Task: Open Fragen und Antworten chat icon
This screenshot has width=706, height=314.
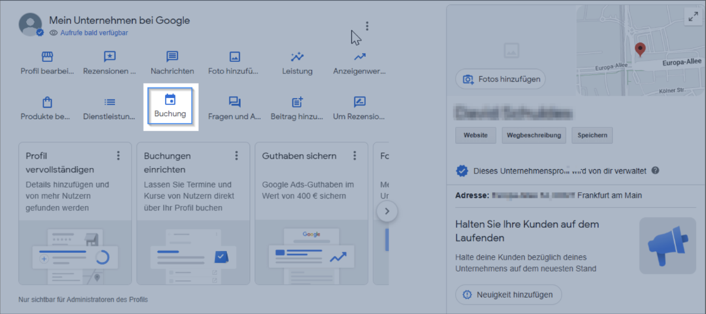Action: point(234,102)
